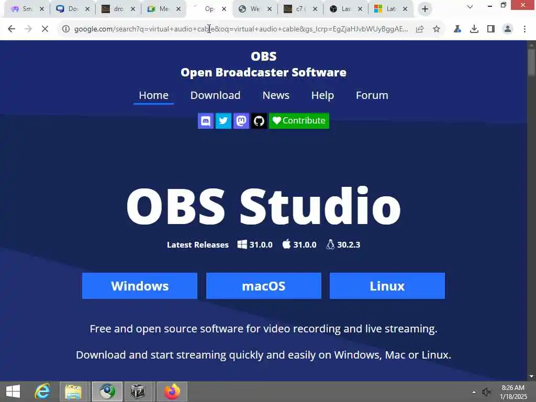Close the 'Sm' tab
The width and height of the screenshot is (536, 402).
click(42, 9)
